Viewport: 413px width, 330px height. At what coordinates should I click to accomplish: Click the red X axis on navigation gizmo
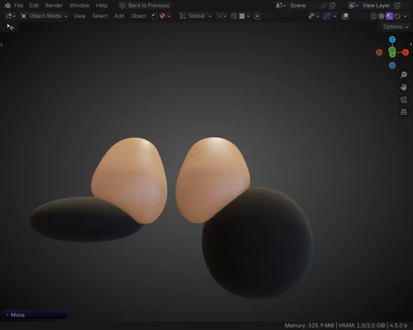pos(405,52)
